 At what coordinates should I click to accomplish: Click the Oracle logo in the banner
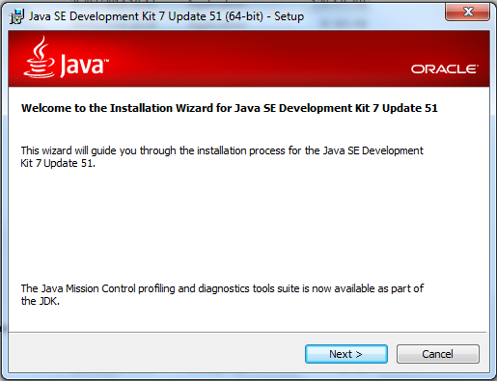tap(445, 68)
